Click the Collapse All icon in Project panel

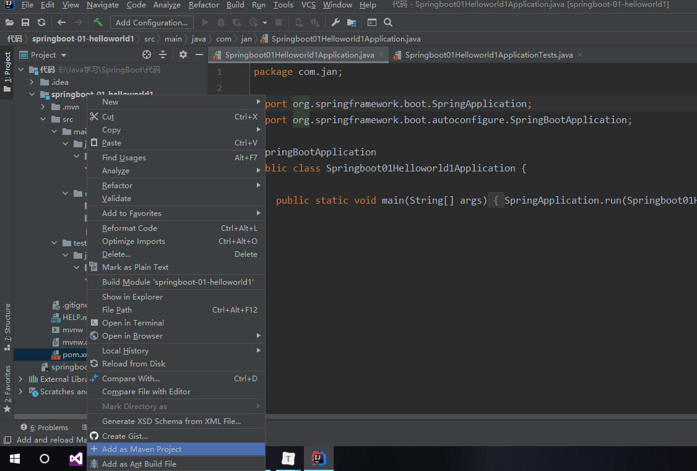163,54
